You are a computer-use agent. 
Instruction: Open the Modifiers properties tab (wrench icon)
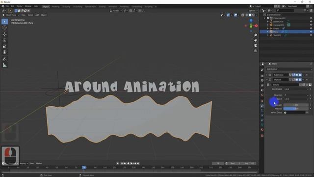262,106
